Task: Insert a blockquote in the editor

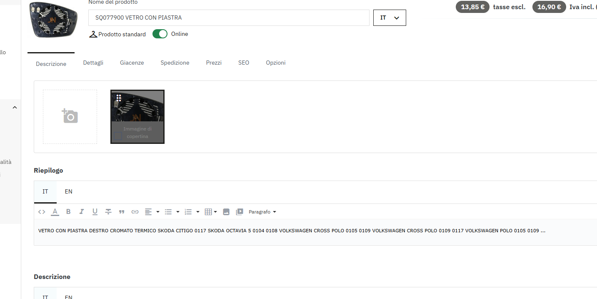Action: pyautogui.click(x=122, y=212)
